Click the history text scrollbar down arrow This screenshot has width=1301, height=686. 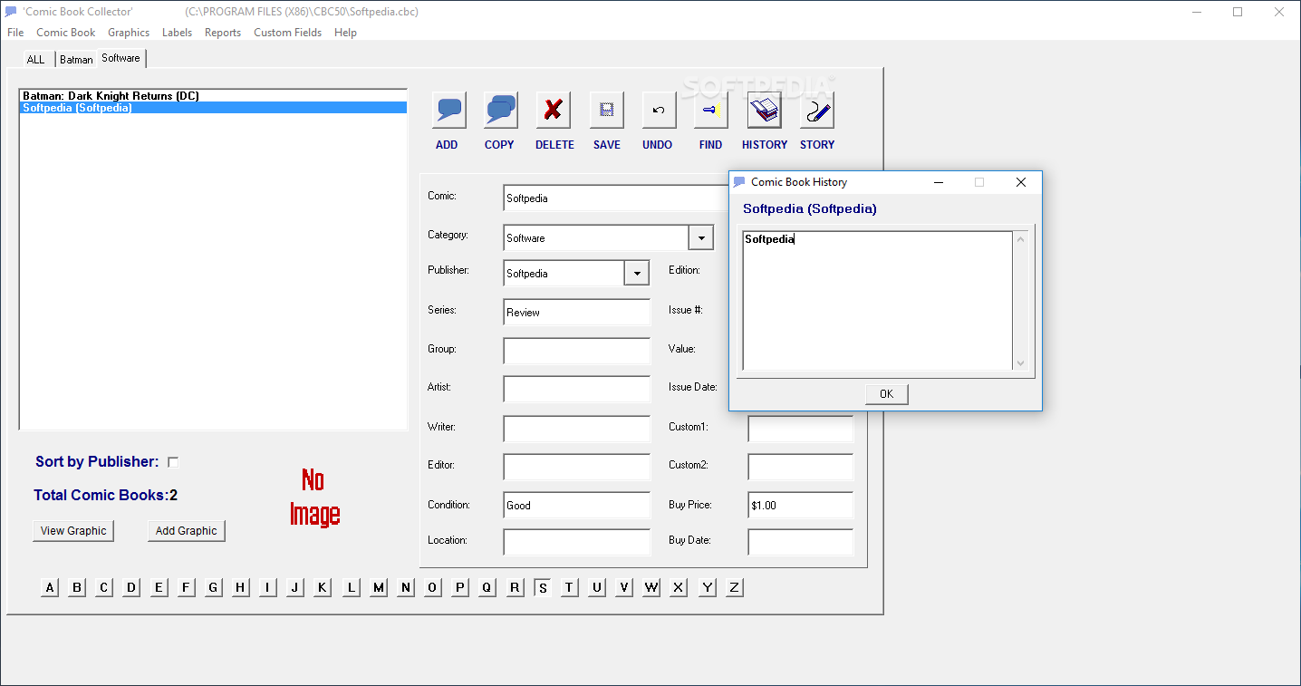pyautogui.click(x=1020, y=362)
